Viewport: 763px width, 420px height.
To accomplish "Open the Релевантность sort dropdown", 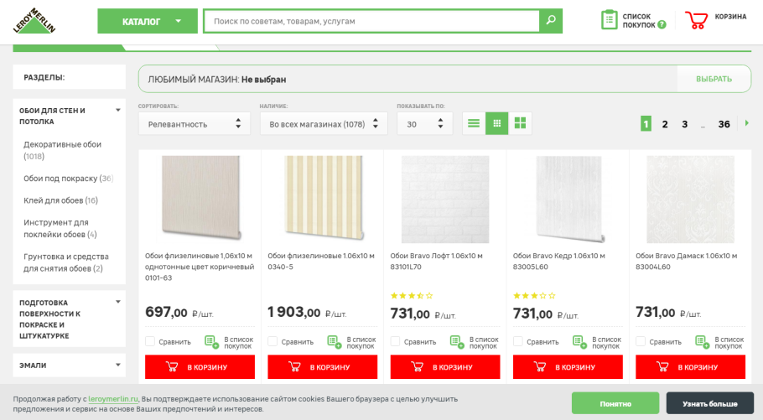I will click(194, 124).
